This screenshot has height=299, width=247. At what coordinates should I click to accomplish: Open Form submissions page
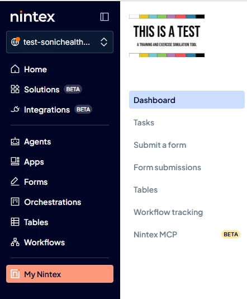click(x=167, y=167)
